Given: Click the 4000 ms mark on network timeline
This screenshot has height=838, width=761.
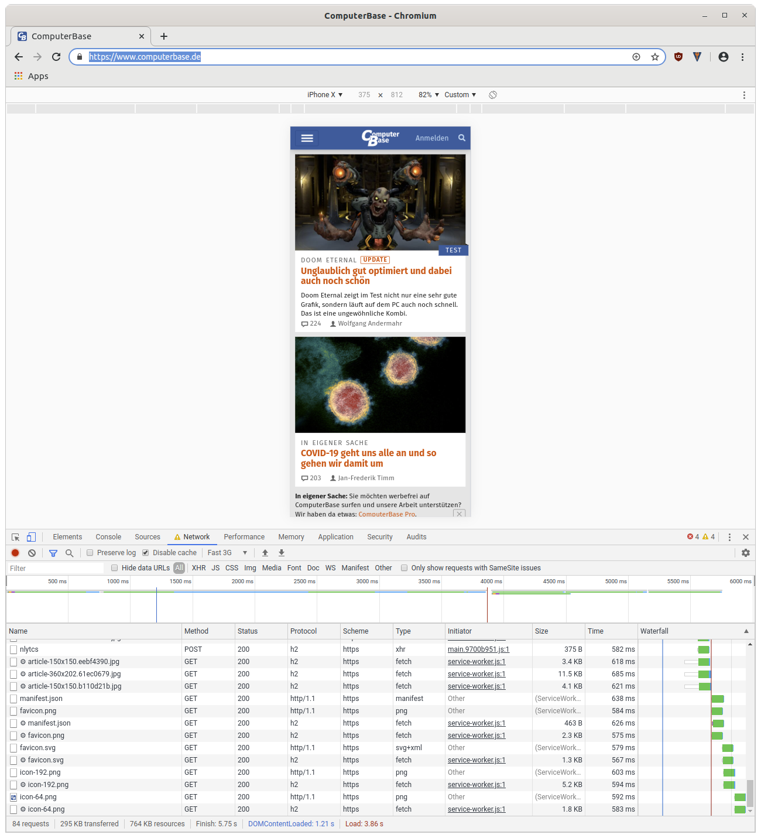Looking at the screenshot, I should [491, 582].
